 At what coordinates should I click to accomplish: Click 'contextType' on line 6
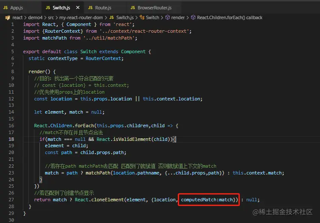(62, 58)
